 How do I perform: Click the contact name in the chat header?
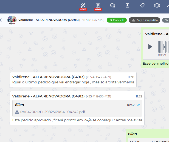tap(49, 20)
